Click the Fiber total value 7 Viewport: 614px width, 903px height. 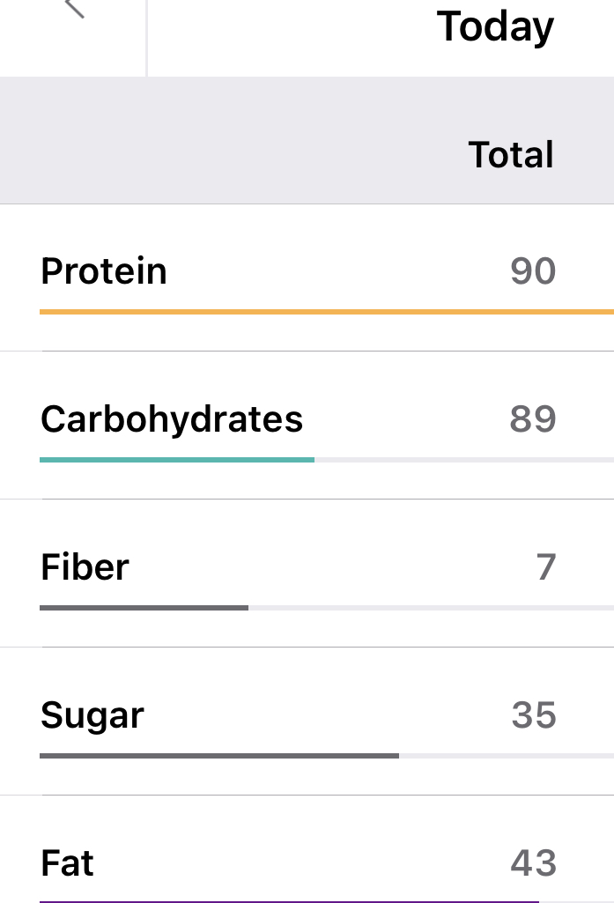click(x=546, y=567)
